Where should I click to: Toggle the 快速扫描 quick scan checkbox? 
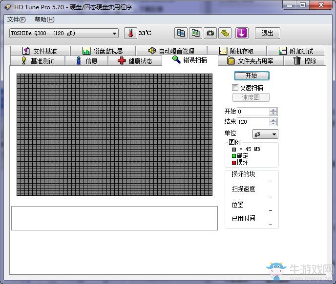point(235,87)
